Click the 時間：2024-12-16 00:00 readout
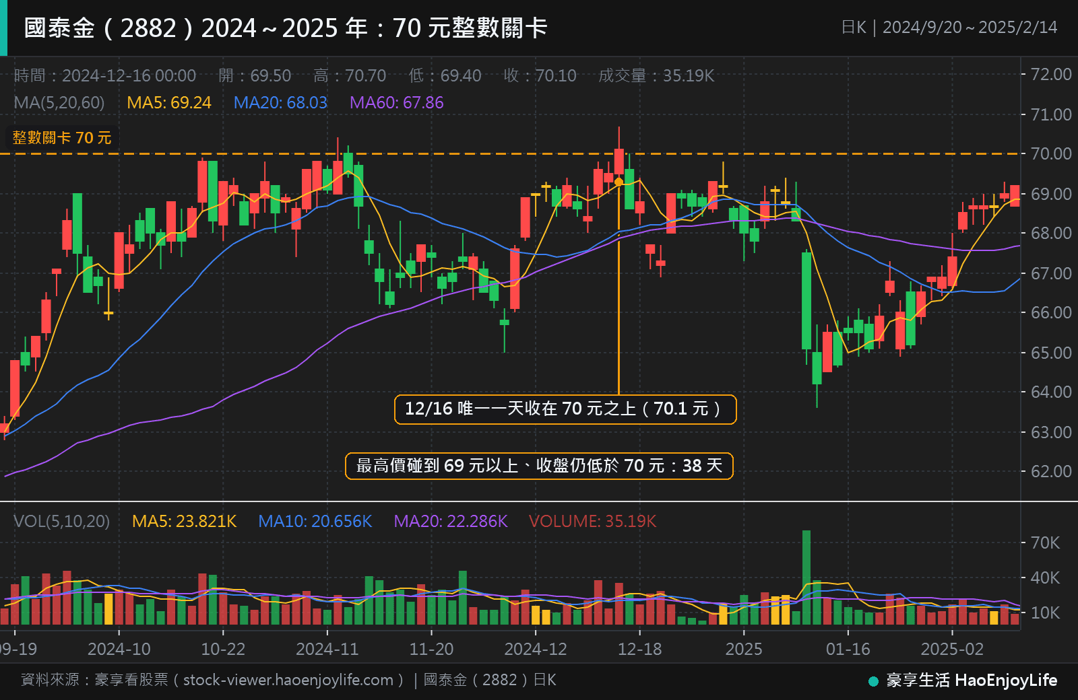 [x=105, y=75]
